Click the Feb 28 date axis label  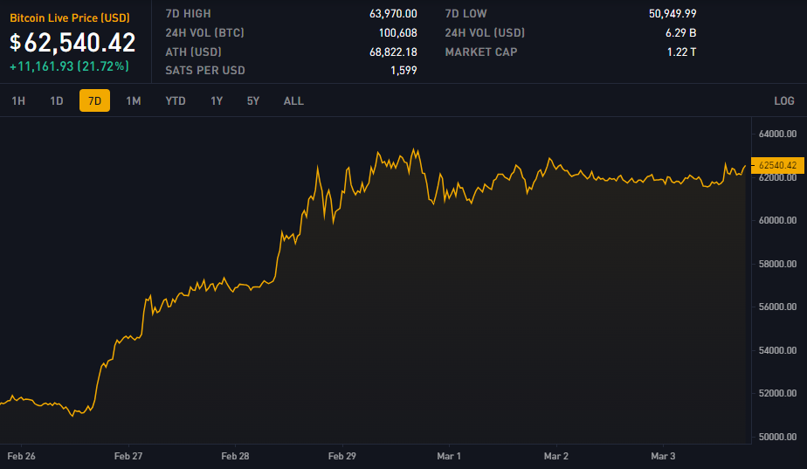(235, 456)
